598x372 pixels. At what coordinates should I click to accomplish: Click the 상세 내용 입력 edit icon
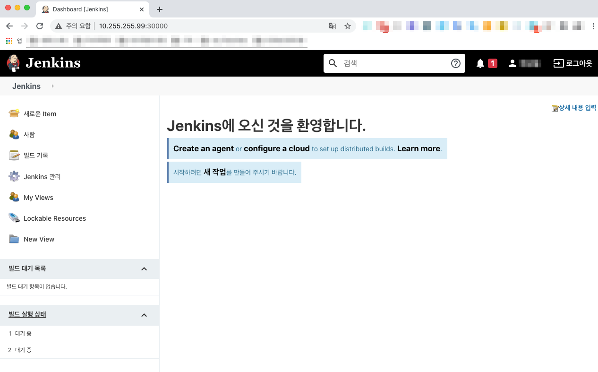click(555, 108)
